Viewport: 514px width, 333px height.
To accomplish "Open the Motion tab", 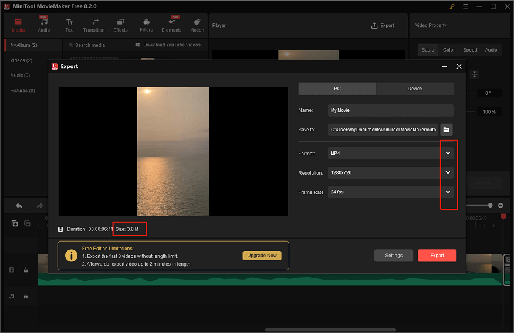I will pos(197,25).
